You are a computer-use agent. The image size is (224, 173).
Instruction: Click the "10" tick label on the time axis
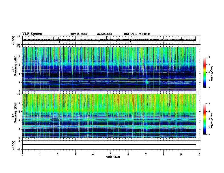(x=199, y=154)
